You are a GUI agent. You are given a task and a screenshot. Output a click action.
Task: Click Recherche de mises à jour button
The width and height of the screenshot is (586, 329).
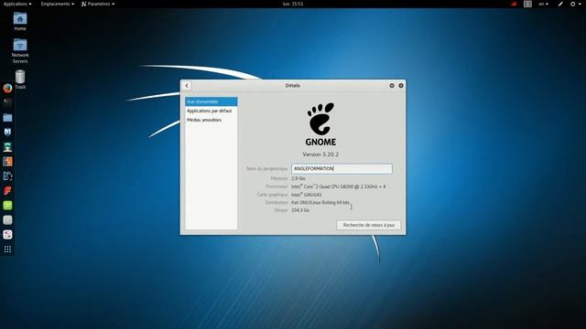tap(368, 225)
